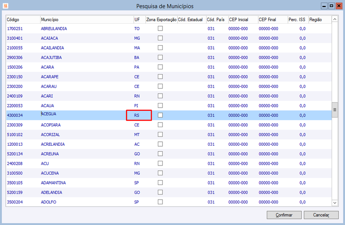345x225 pixels.
Task: Click the Região column header
Action: [x=320, y=19]
